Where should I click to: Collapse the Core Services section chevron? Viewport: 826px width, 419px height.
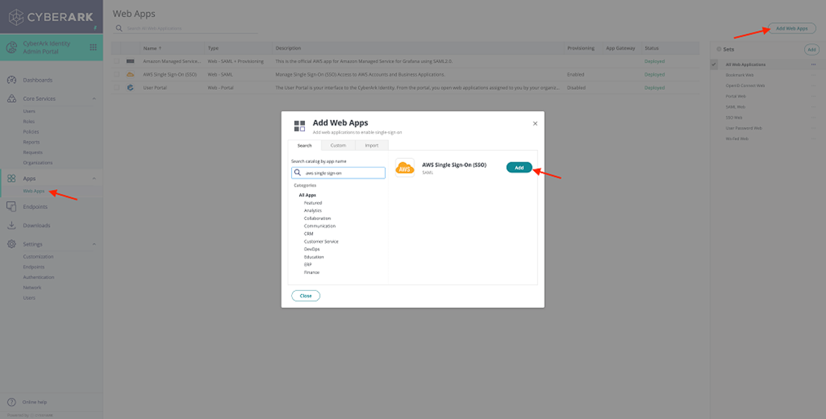click(94, 99)
